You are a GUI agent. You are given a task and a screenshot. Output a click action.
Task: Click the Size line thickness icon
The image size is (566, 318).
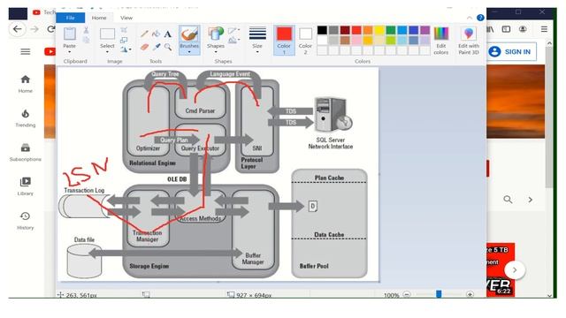[x=257, y=34]
